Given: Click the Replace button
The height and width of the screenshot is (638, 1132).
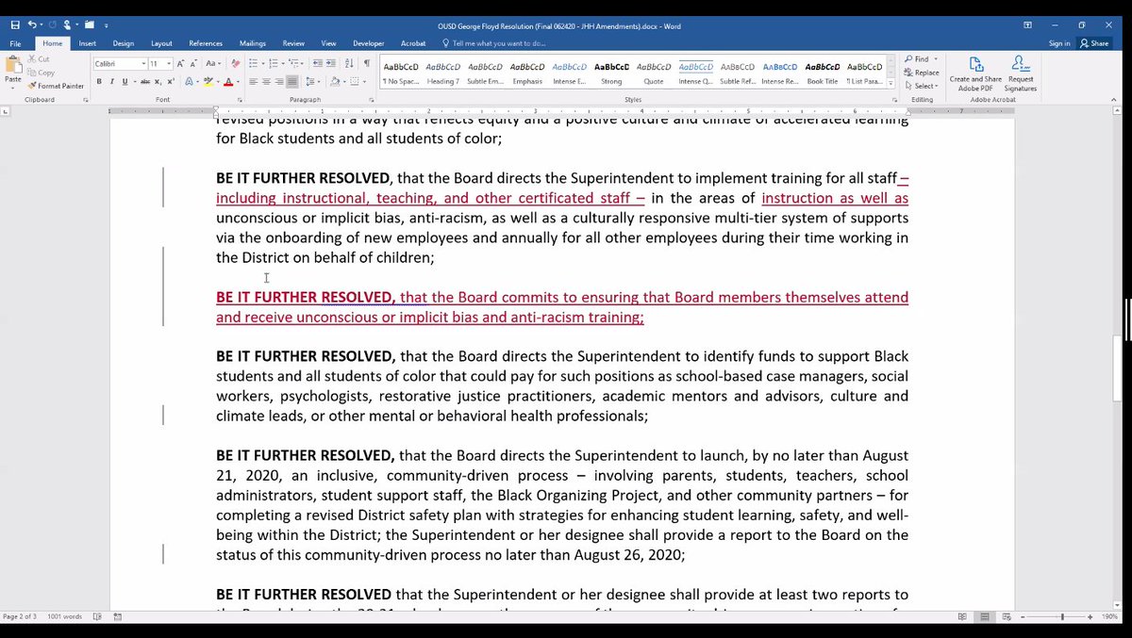Looking at the screenshot, I should pos(925,73).
